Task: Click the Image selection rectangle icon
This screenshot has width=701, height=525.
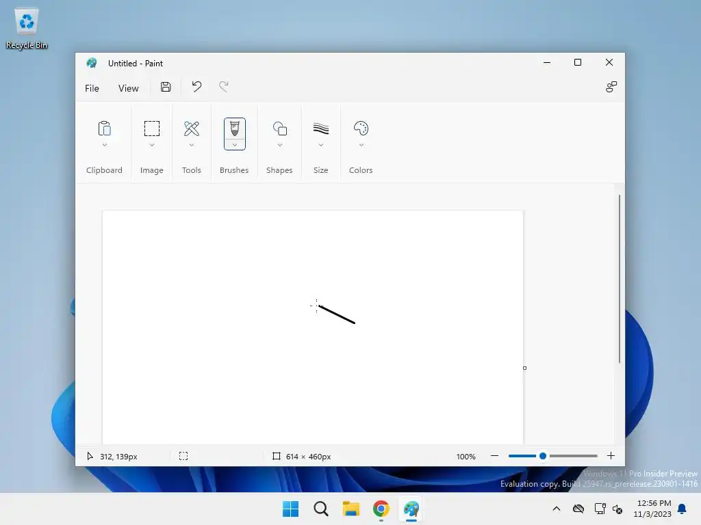Action: pyautogui.click(x=151, y=129)
